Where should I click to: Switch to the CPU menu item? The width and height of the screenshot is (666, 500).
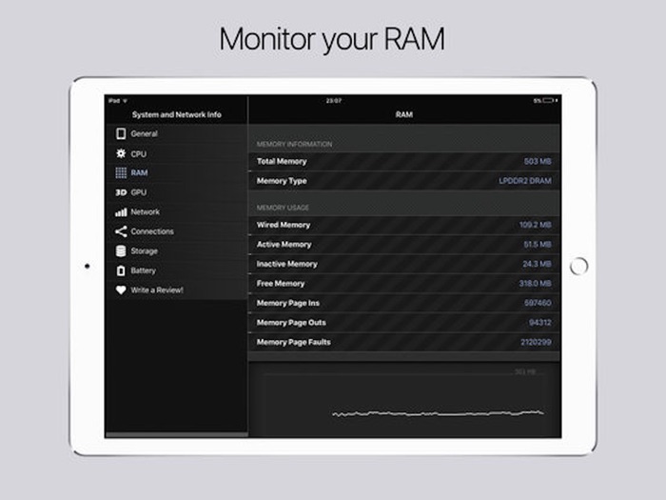(x=139, y=154)
